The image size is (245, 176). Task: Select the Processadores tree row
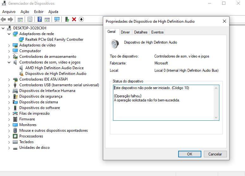tap(31, 136)
